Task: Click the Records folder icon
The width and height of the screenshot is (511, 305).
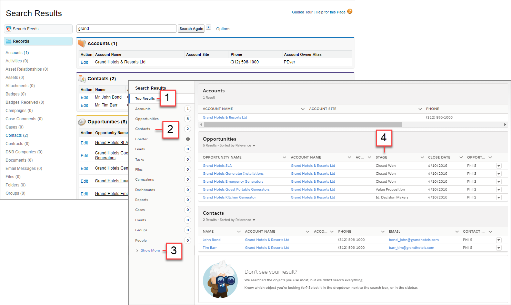Action: tap(9, 41)
